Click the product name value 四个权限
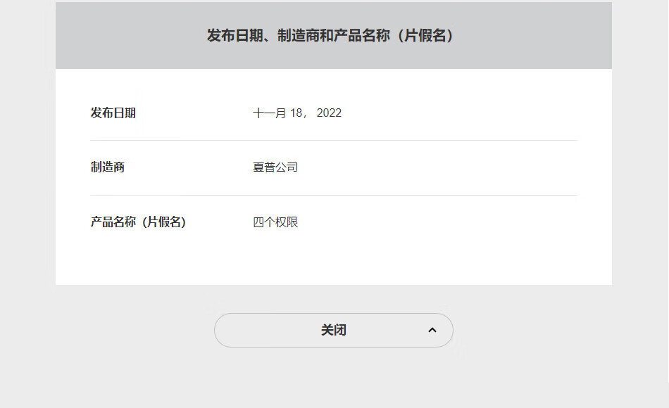Viewport: 669px width, 408px height. pyautogui.click(x=275, y=222)
